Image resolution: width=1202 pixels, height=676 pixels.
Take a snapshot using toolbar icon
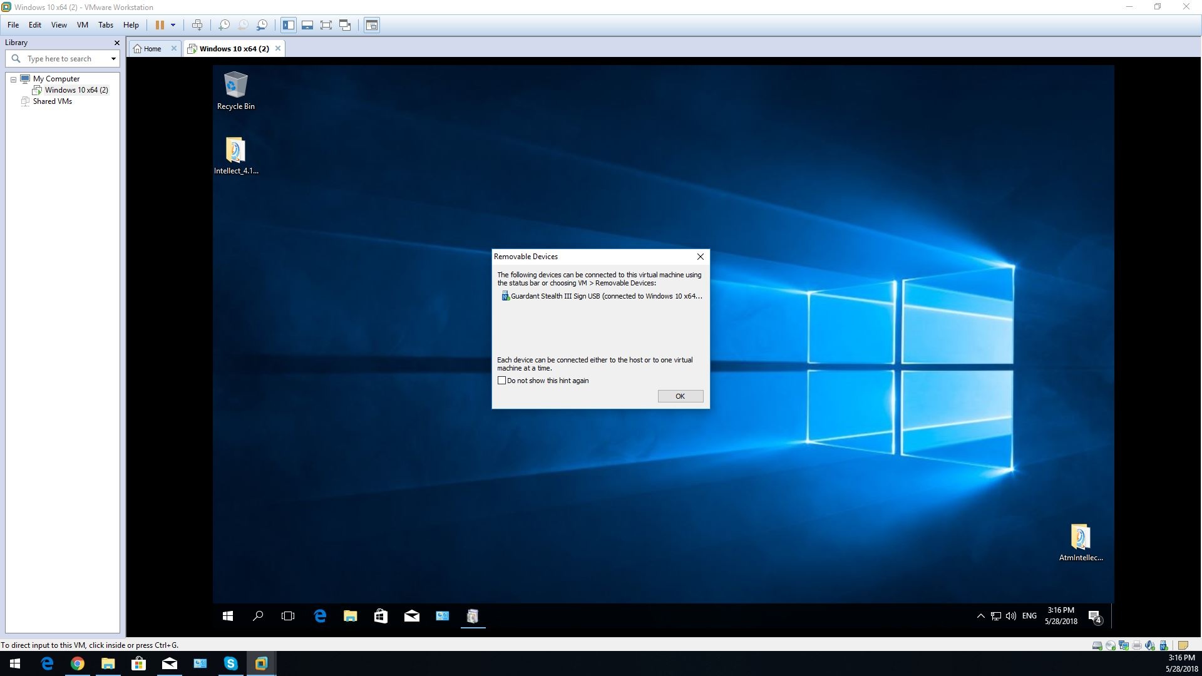tap(224, 25)
